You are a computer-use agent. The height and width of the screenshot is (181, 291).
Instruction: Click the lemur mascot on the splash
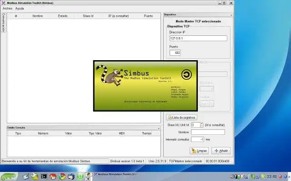click(x=110, y=75)
